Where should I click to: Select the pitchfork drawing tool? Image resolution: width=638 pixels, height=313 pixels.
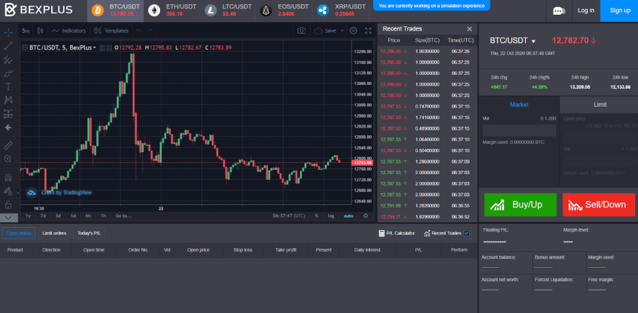[x=8, y=60]
